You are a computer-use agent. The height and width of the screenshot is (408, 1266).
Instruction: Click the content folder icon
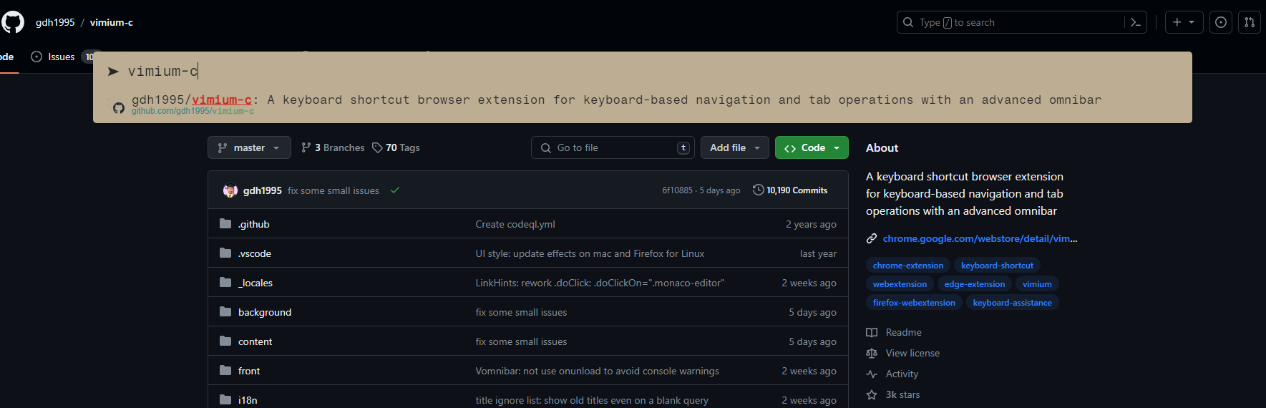(225, 341)
